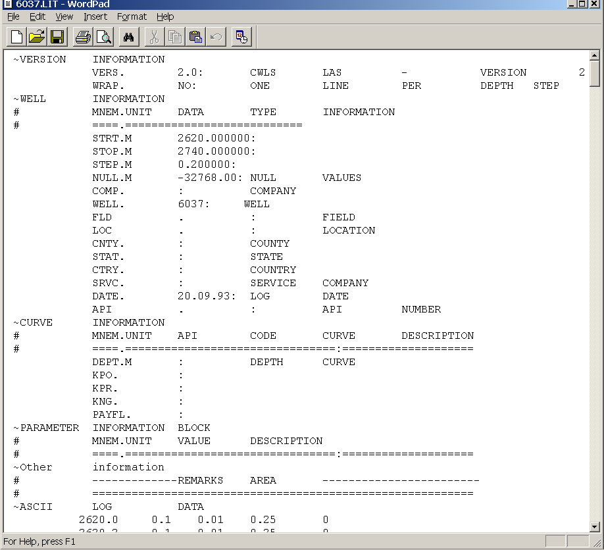Click the SRVC. mnemonic
Viewport: 604px width, 550px height.
109,283
